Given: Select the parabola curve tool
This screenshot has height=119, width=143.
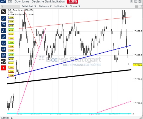Looking at the screenshot, I should click(x=4, y=43).
